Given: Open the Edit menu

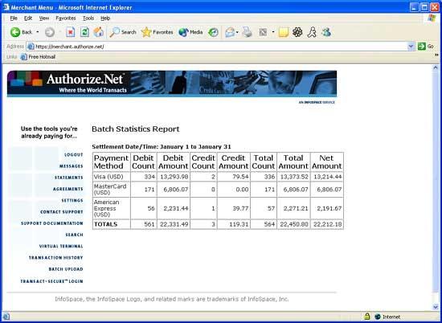Looking at the screenshot, I should pyautogui.click(x=28, y=18).
